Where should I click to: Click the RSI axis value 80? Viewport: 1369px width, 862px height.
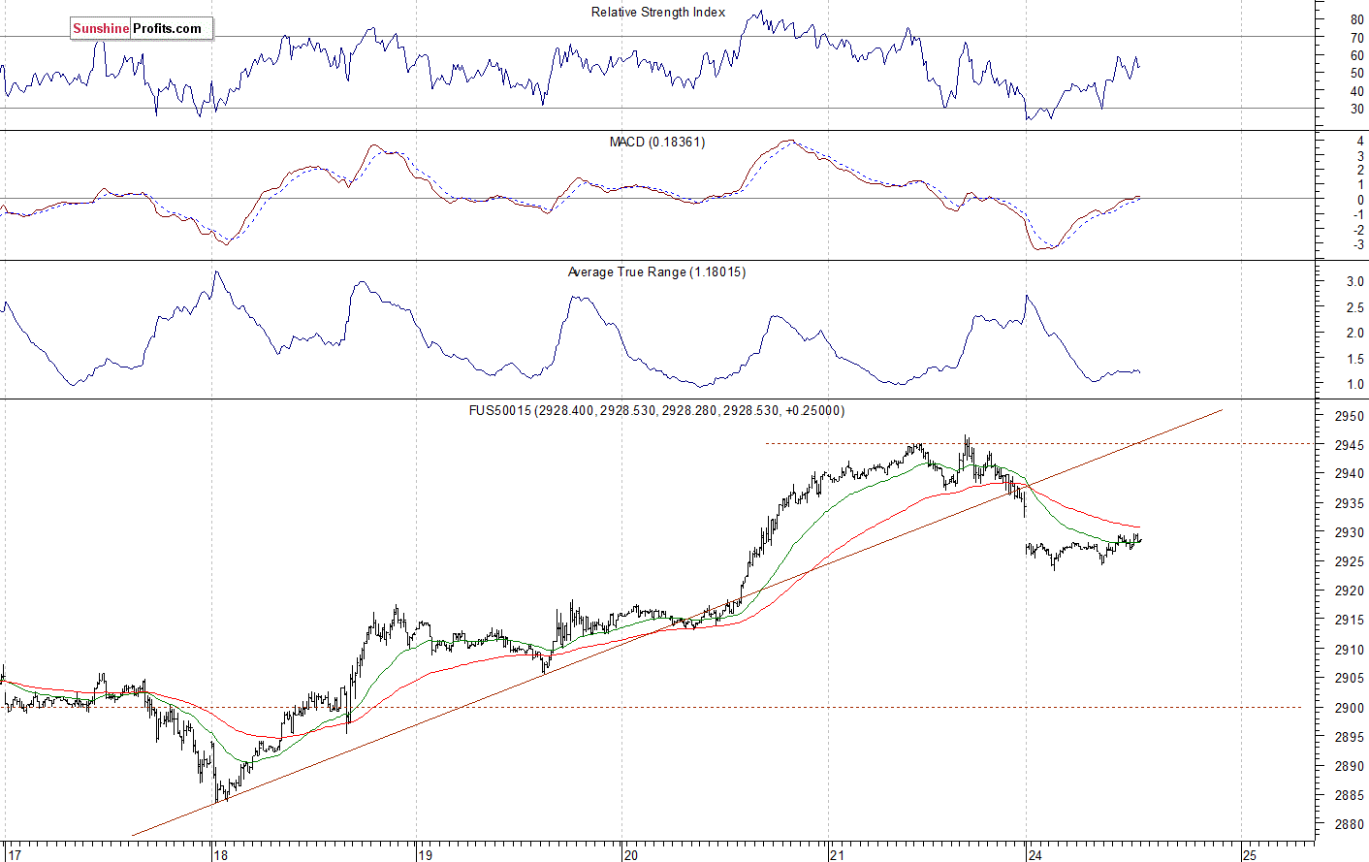pos(1357,19)
